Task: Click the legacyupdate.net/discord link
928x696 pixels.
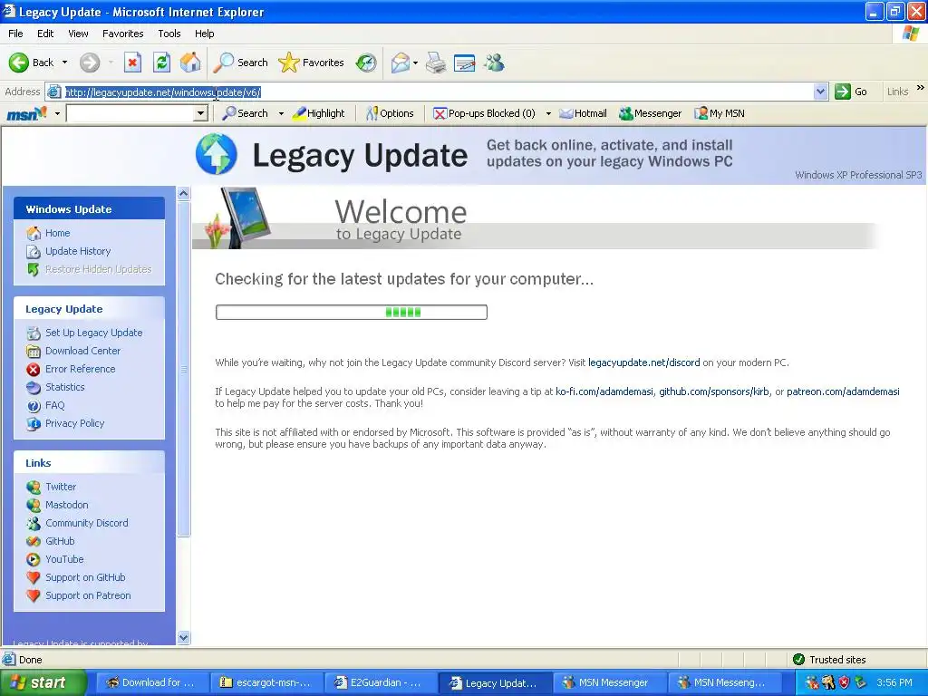Action: point(644,362)
